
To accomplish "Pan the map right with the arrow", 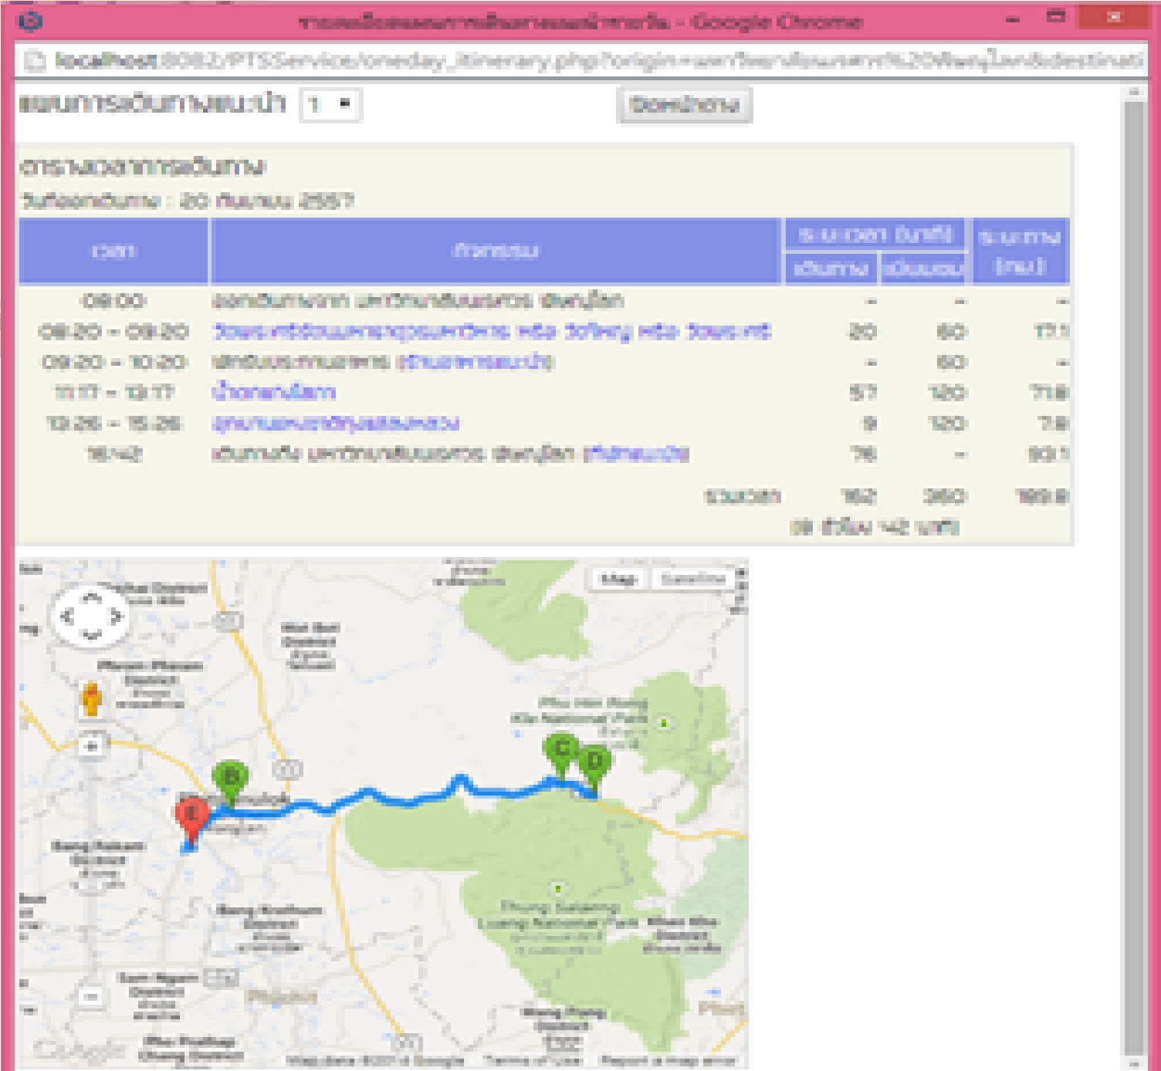I will click(x=116, y=616).
